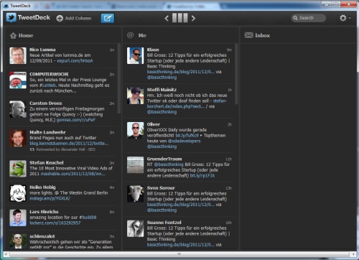Click the #build08 hashtag
This screenshot has width=359, height=260.
click(x=88, y=218)
